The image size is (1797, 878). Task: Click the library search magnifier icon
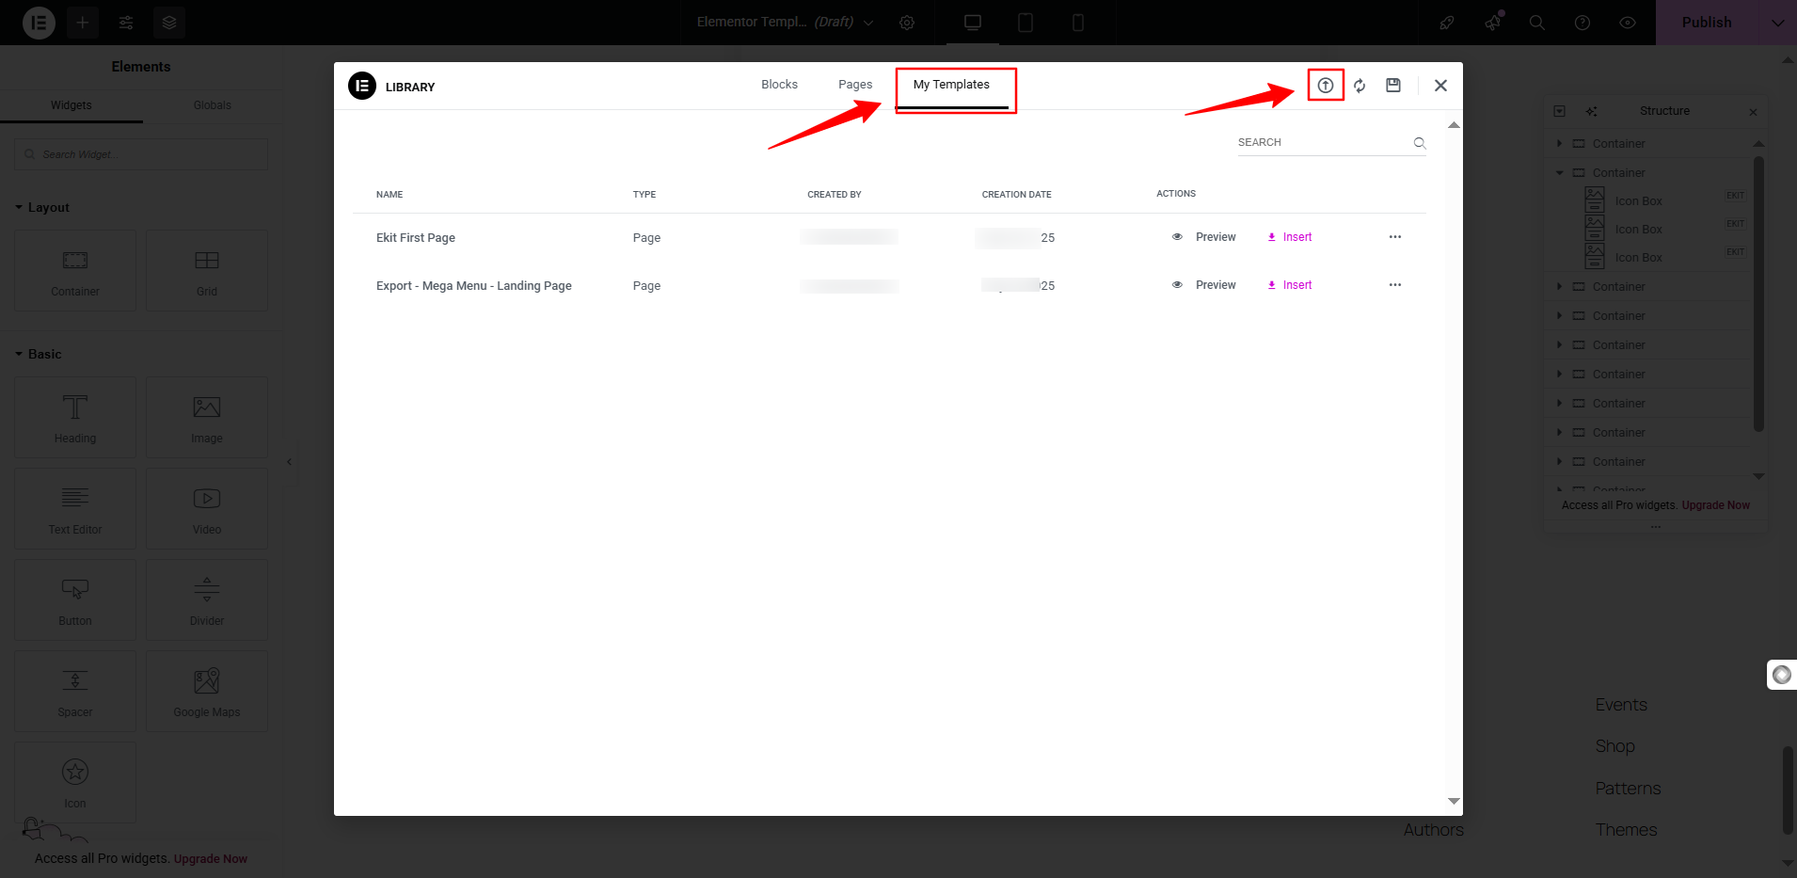pos(1420,143)
